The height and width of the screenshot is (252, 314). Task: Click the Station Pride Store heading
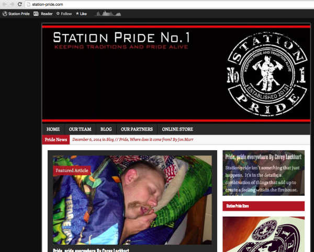(264, 206)
